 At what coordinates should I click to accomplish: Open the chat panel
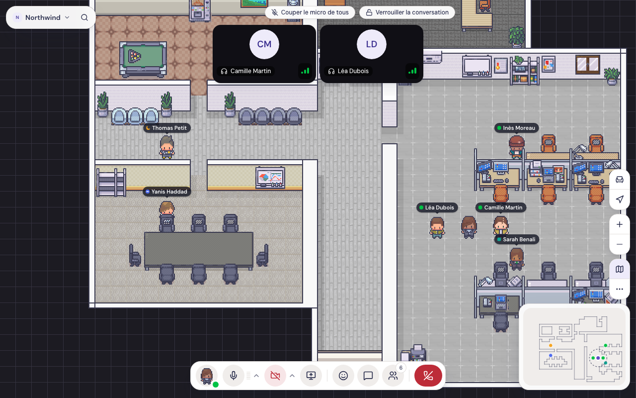(x=368, y=376)
